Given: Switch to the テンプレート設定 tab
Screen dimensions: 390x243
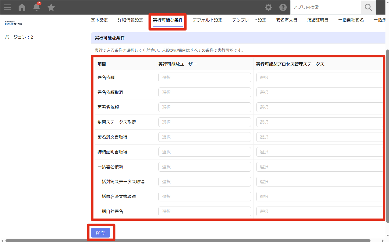Looking at the screenshot, I should pos(249,20).
